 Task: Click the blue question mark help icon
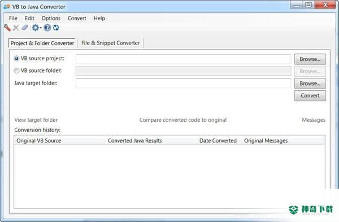point(47,28)
